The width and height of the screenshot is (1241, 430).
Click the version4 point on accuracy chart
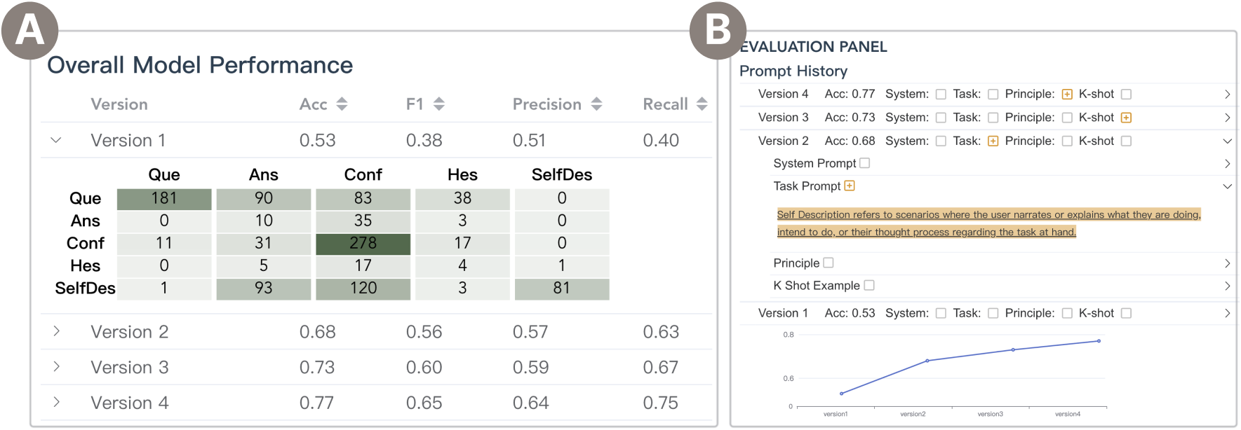click(x=1099, y=341)
